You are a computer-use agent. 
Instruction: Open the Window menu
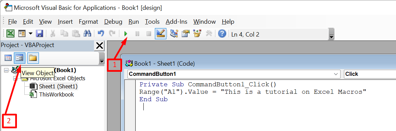tap(205, 22)
